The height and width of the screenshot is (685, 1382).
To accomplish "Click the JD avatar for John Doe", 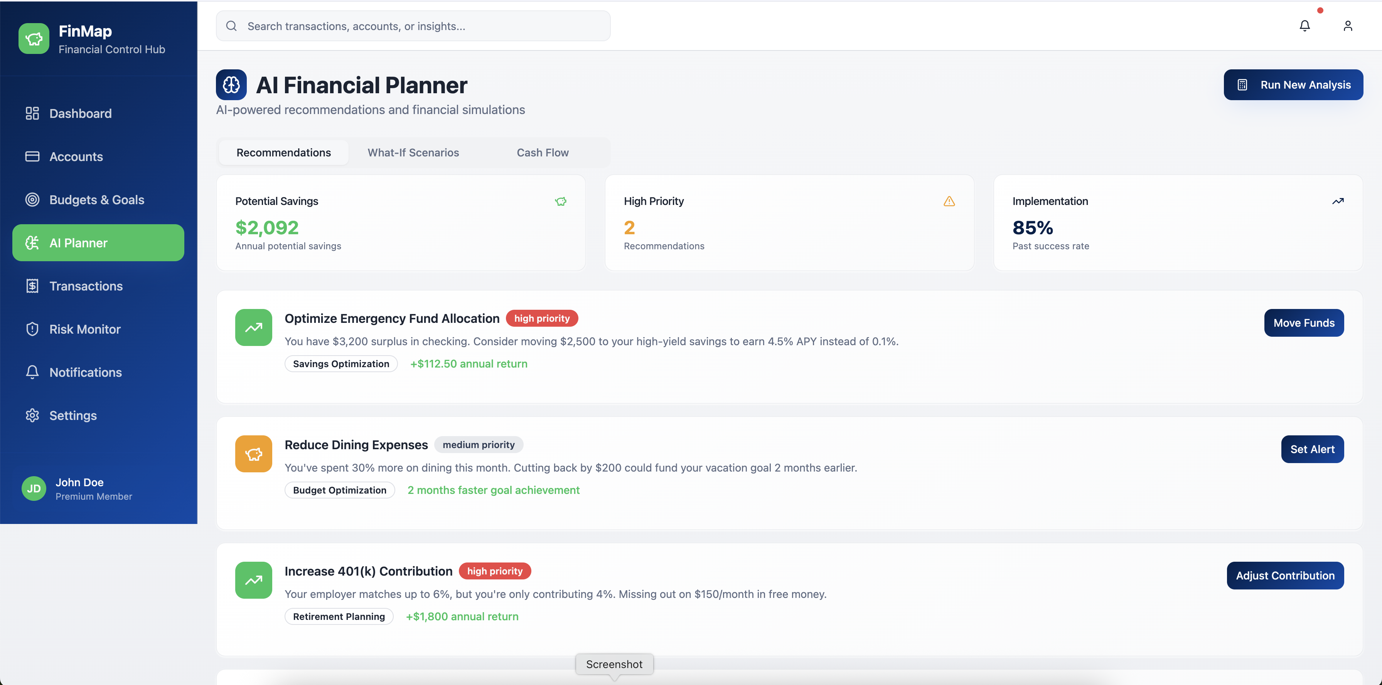I will point(34,488).
